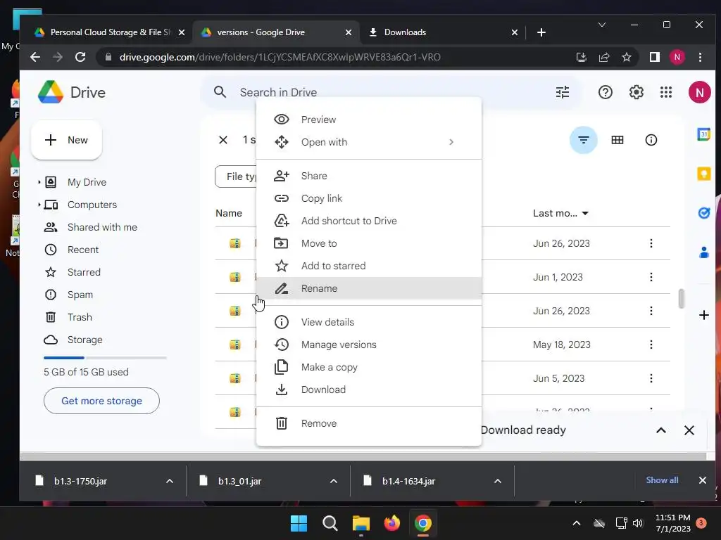721x540 pixels.
Task: Collapse the Download ready notification chevron
Action: point(660,430)
